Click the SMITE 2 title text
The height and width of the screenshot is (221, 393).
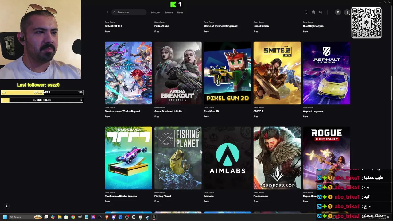coord(259,111)
